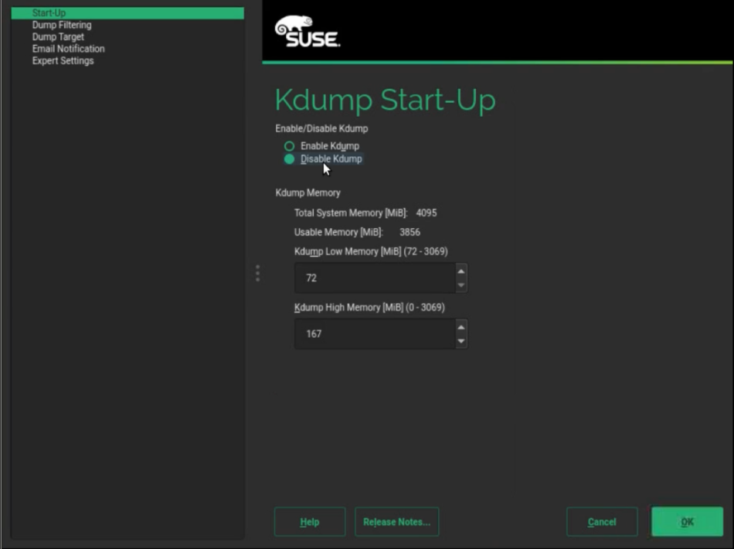734x549 pixels.
Task: Confirm settings with OK button
Action: click(687, 522)
